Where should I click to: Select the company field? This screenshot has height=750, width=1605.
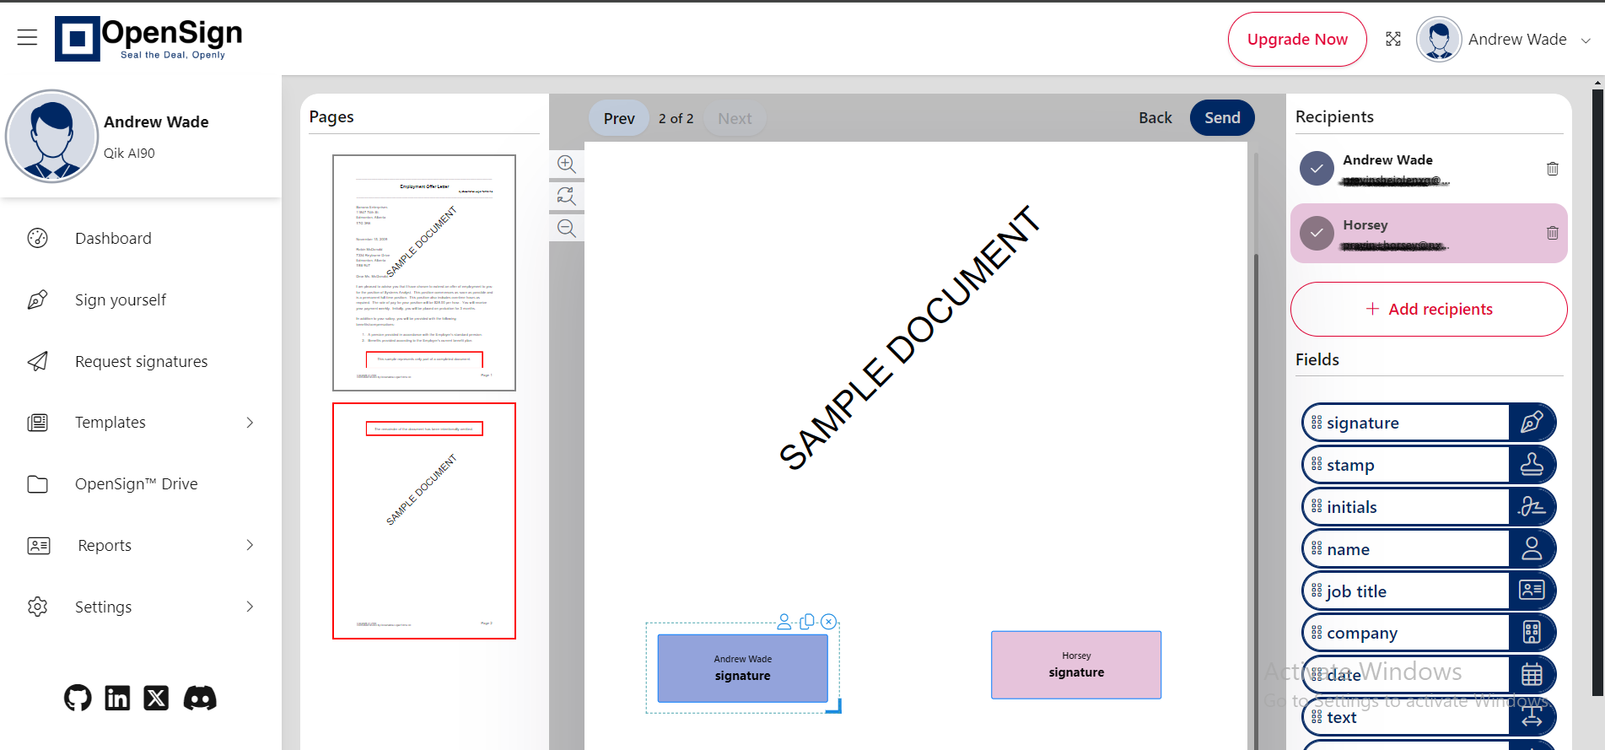[1429, 633]
